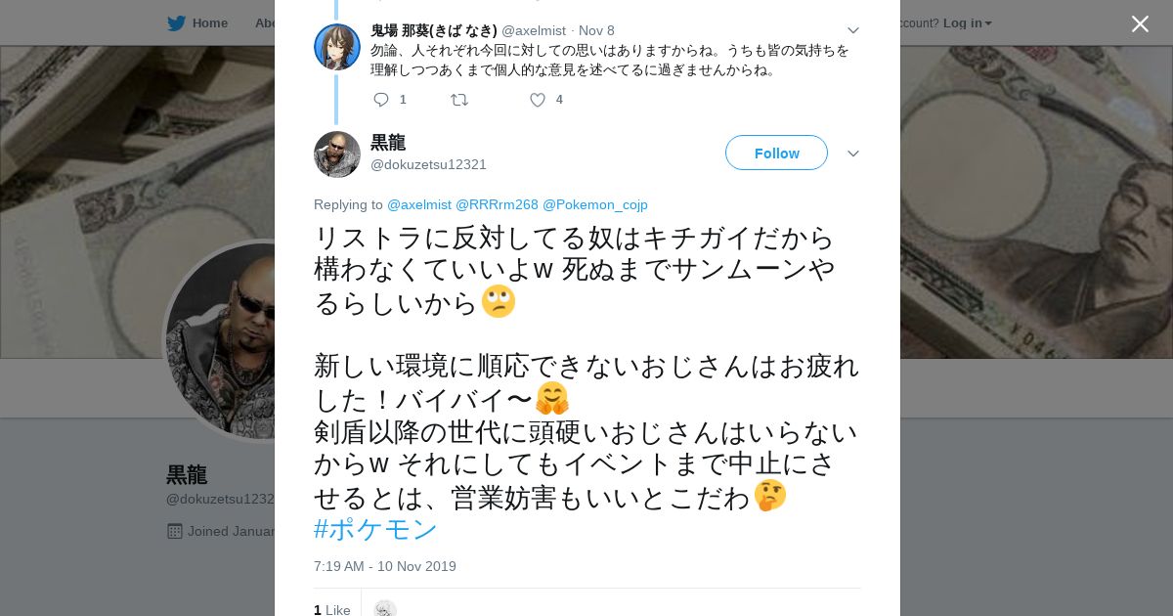
Task: Follow the dokuzetsu12321 account
Action: (776, 154)
